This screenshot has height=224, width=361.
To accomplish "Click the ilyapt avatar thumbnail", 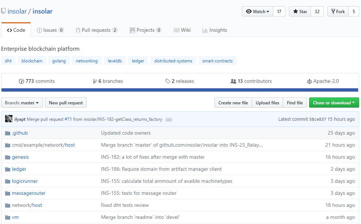I will tap(9, 119).
